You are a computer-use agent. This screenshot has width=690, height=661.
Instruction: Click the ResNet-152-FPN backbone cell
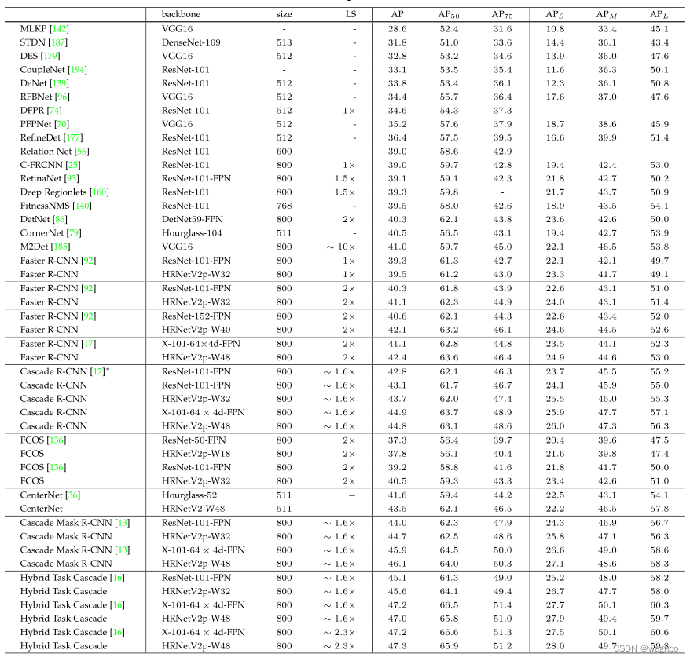coord(196,316)
